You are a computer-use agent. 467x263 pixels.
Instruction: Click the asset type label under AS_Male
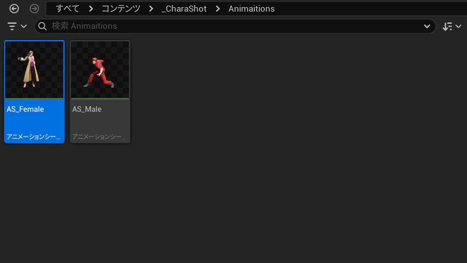click(99, 137)
